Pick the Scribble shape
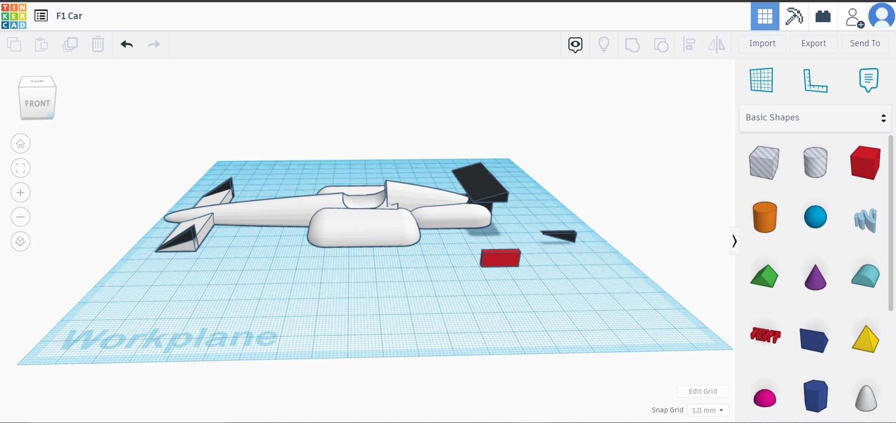This screenshot has width=896, height=423. click(x=866, y=219)
